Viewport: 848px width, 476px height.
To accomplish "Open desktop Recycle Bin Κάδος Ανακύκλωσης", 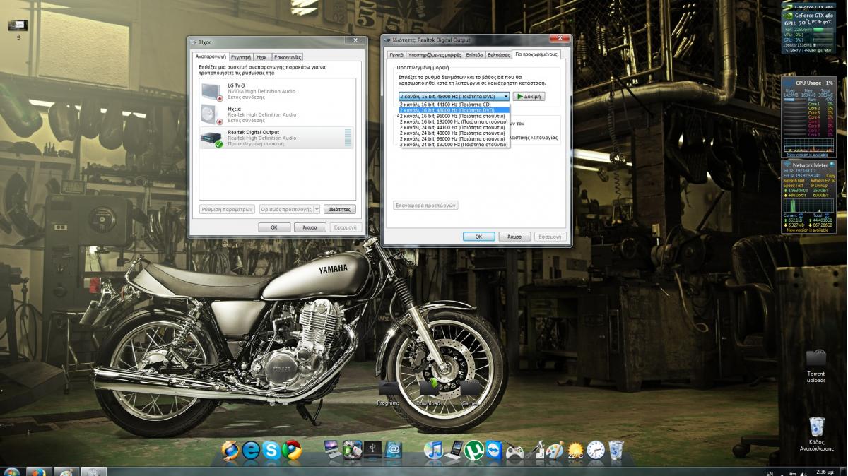I will click(x=816, y=433).
